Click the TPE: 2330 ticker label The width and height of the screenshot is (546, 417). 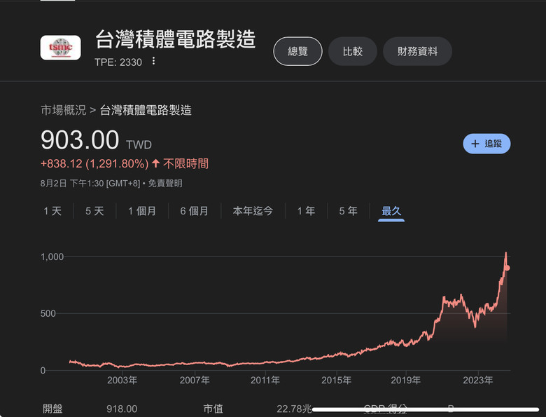tap(118, 62)
